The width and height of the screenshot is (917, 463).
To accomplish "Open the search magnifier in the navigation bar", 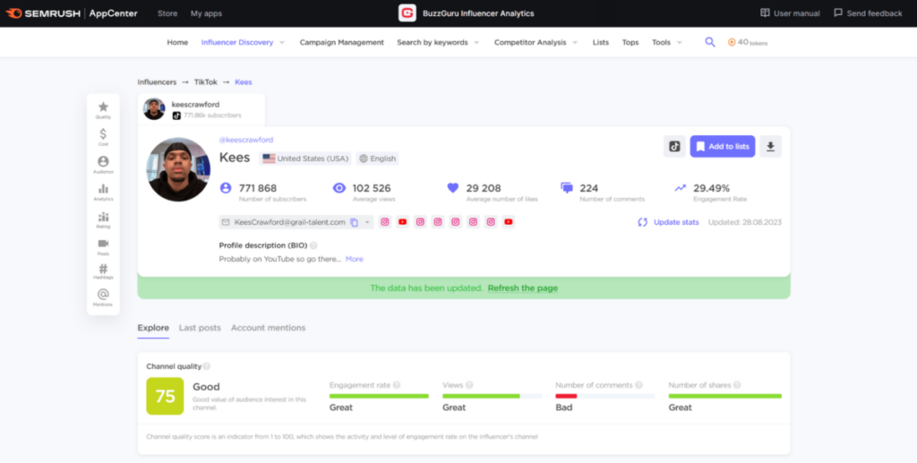I will [710, 42].
